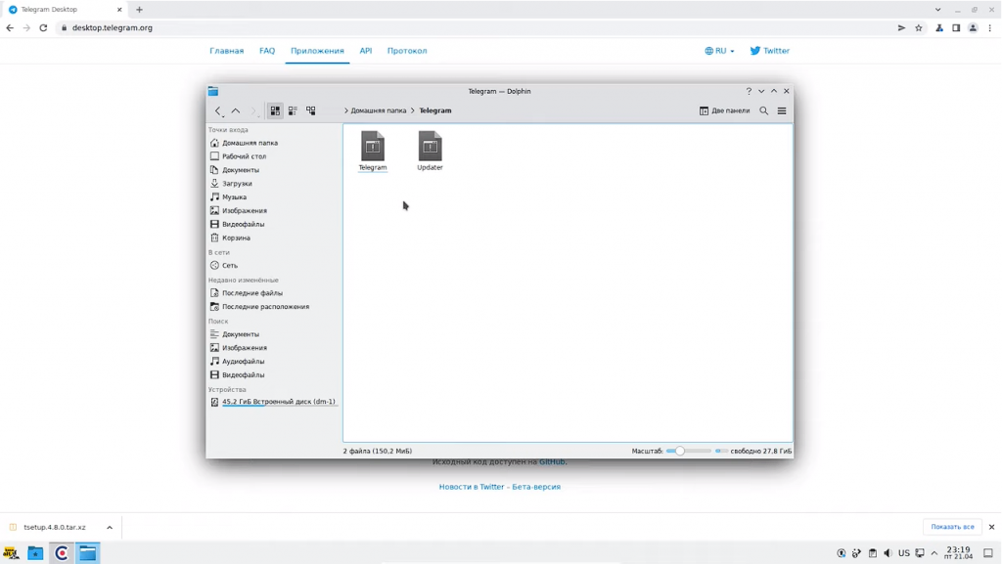This screenshot has height=564, width=1002.
Task: Switch the US keyboard layout indicator
Action: coord(903,553)
